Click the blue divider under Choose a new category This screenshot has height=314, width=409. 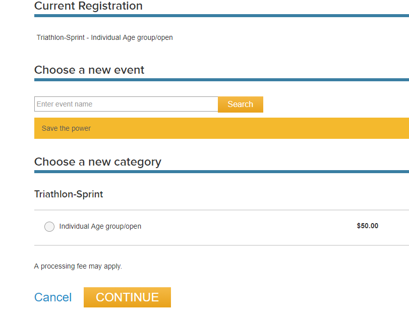(221, 172)
